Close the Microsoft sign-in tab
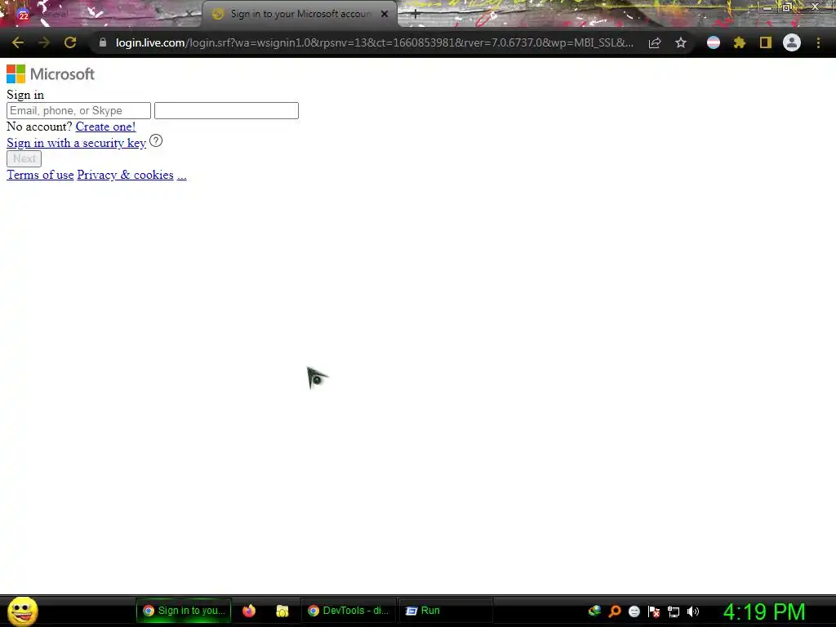Viewport: 836px width, 627px height. point(385,14)
